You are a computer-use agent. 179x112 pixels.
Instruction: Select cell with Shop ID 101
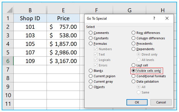(30, 27)
